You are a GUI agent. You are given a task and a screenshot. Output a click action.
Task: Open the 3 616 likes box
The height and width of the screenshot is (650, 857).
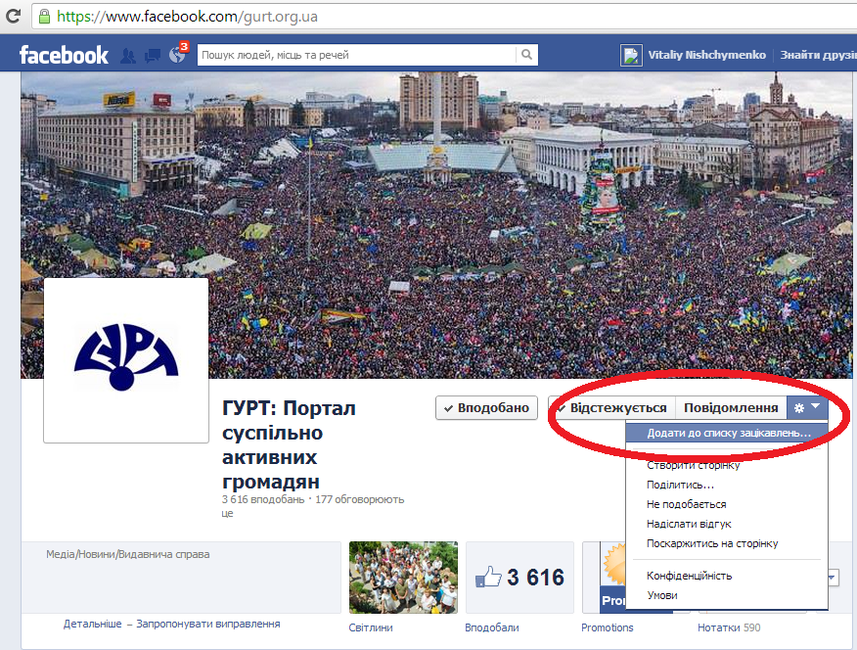point(519,578)
